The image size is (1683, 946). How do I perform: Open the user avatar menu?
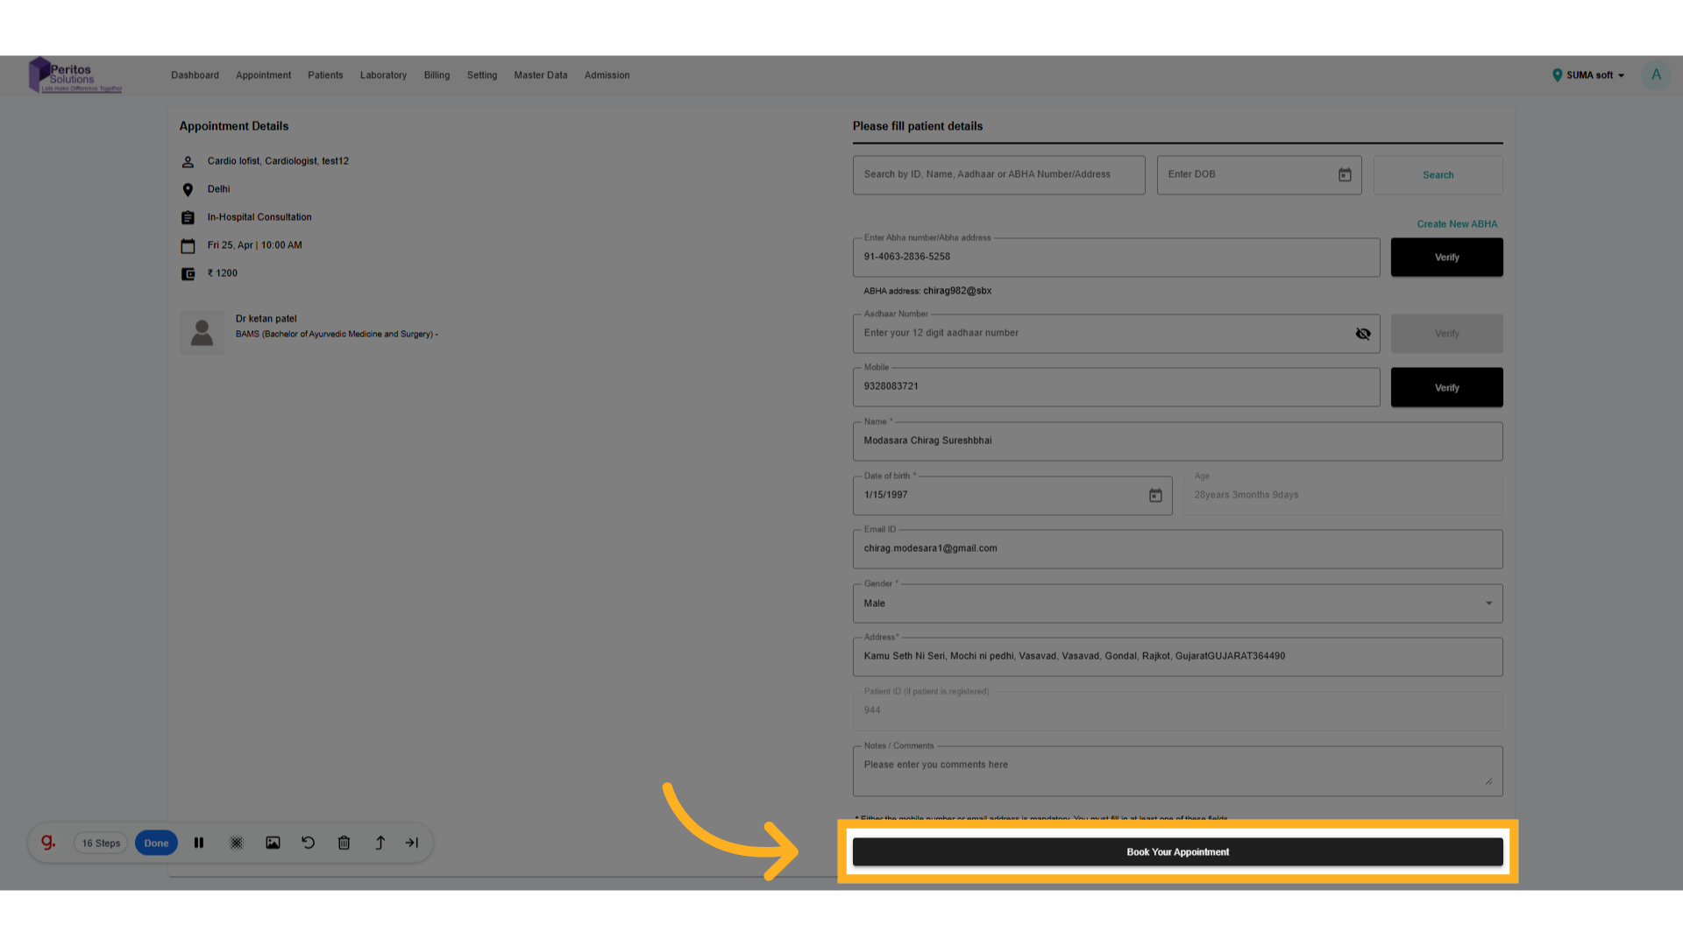1656,75
